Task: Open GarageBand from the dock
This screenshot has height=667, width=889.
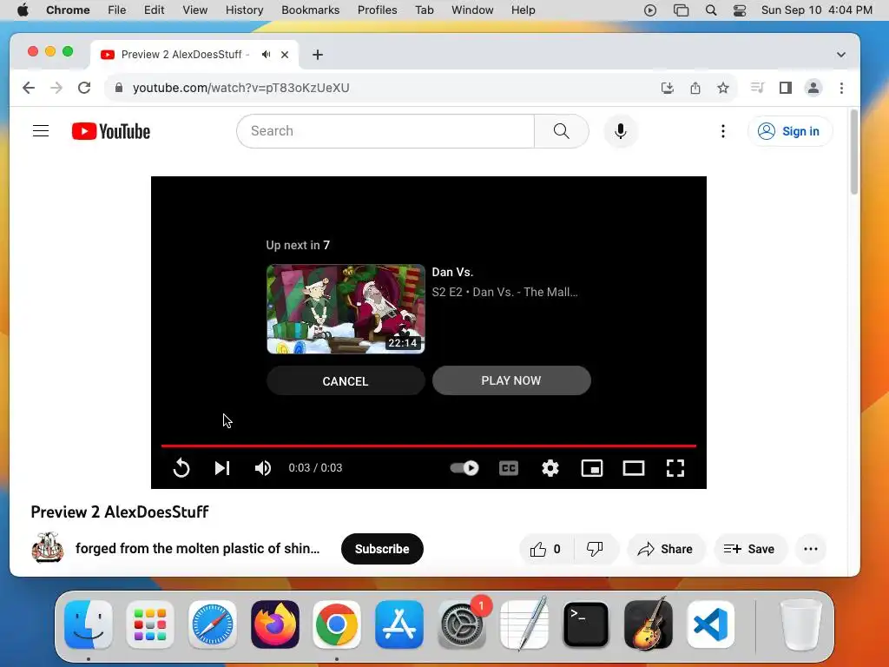Action: [x=648, y=624]
